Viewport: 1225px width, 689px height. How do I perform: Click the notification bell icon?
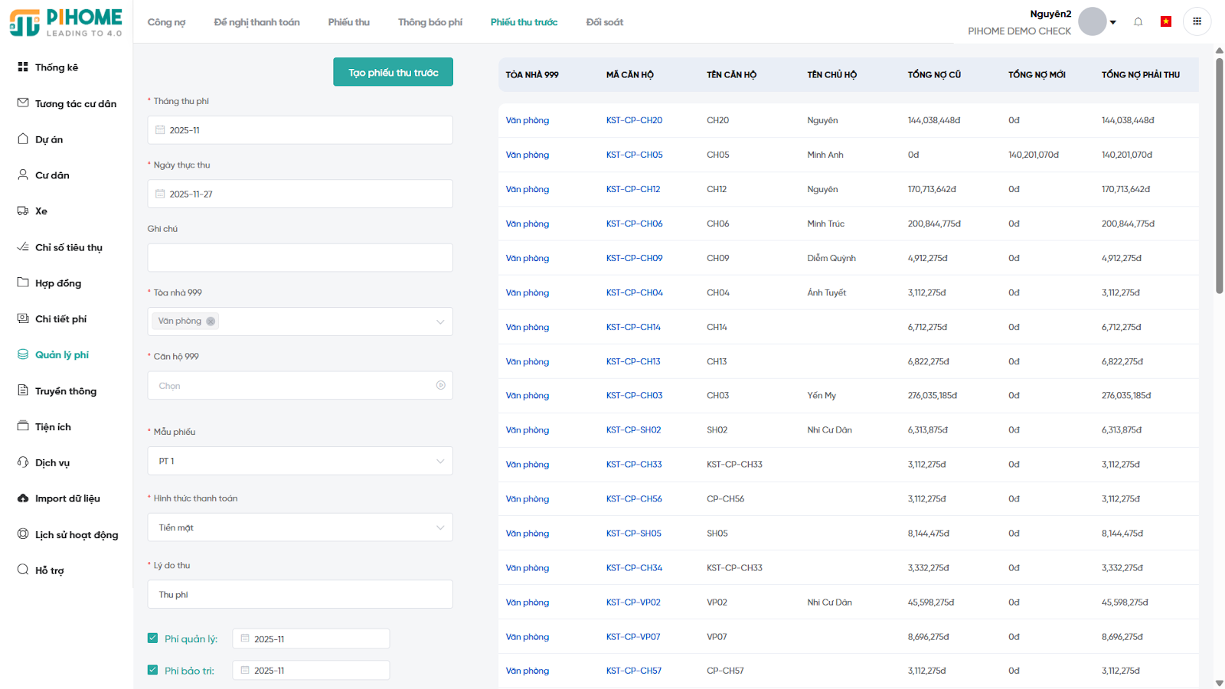point(1138,22)
